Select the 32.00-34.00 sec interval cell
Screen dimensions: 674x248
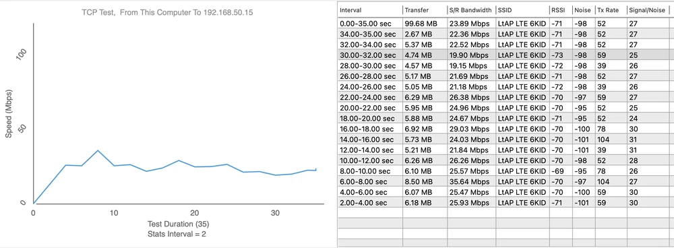(370, 44)
